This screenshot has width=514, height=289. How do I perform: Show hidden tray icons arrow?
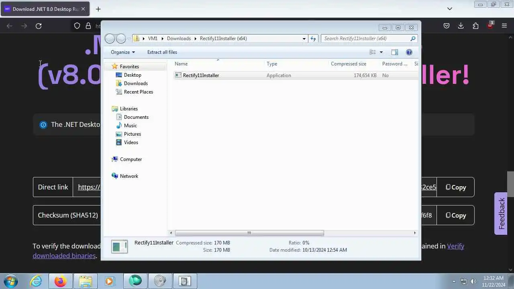[454, 281]
